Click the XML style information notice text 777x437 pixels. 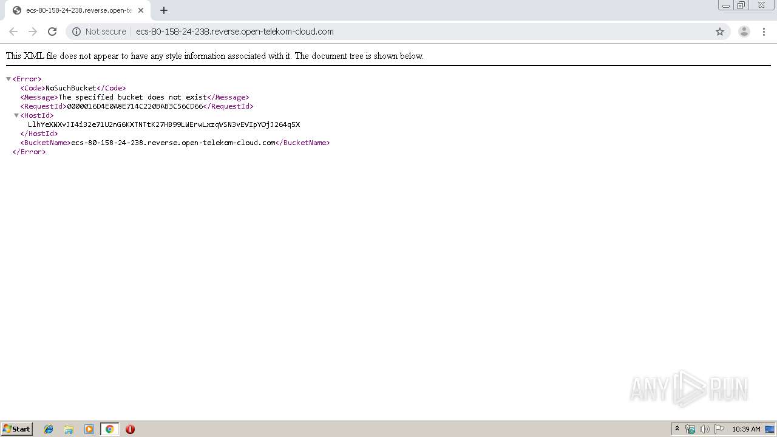click(x=215, y=56)
